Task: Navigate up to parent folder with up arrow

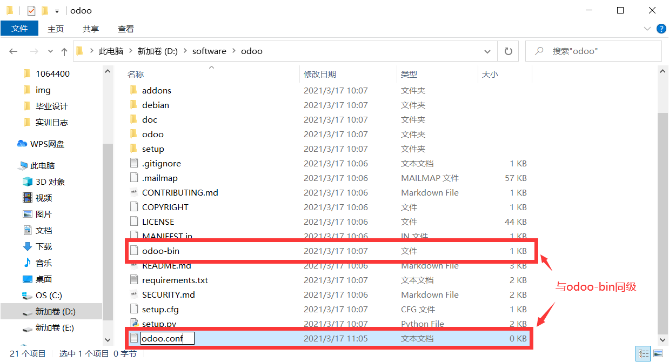Action: [x=64, y=50]
